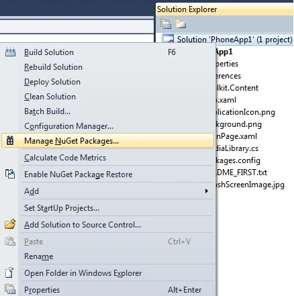Select README_FIRST.txt in Solution Explorer
Viewport: 294px width, 296px height.
(241, 172)
